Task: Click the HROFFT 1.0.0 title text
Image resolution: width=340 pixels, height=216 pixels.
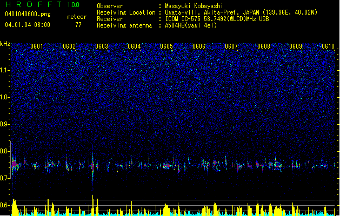Action: (x=43, y=4)
